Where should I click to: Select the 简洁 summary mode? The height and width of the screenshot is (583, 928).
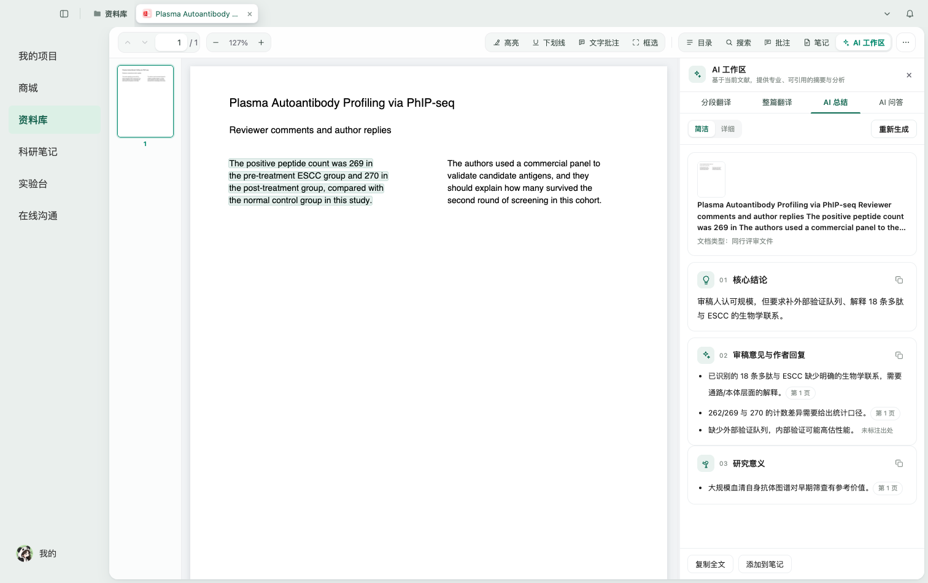point(702,129)
